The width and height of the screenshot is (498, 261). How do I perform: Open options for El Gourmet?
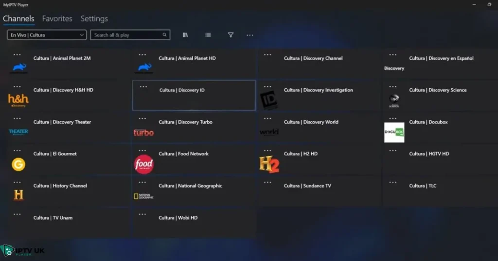coord(17,150)
